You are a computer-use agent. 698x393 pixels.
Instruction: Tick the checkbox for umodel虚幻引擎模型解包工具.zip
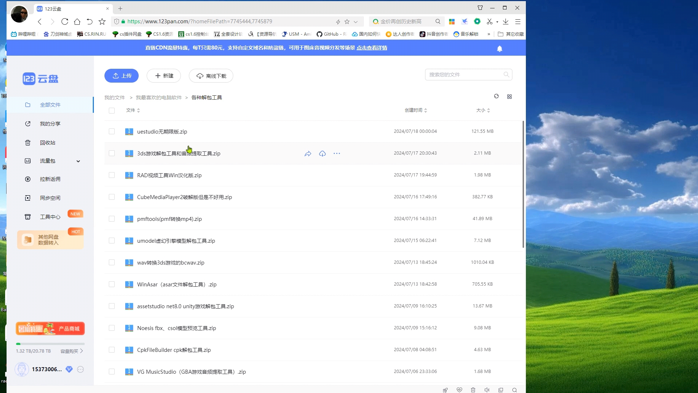(x=112, y=241)
